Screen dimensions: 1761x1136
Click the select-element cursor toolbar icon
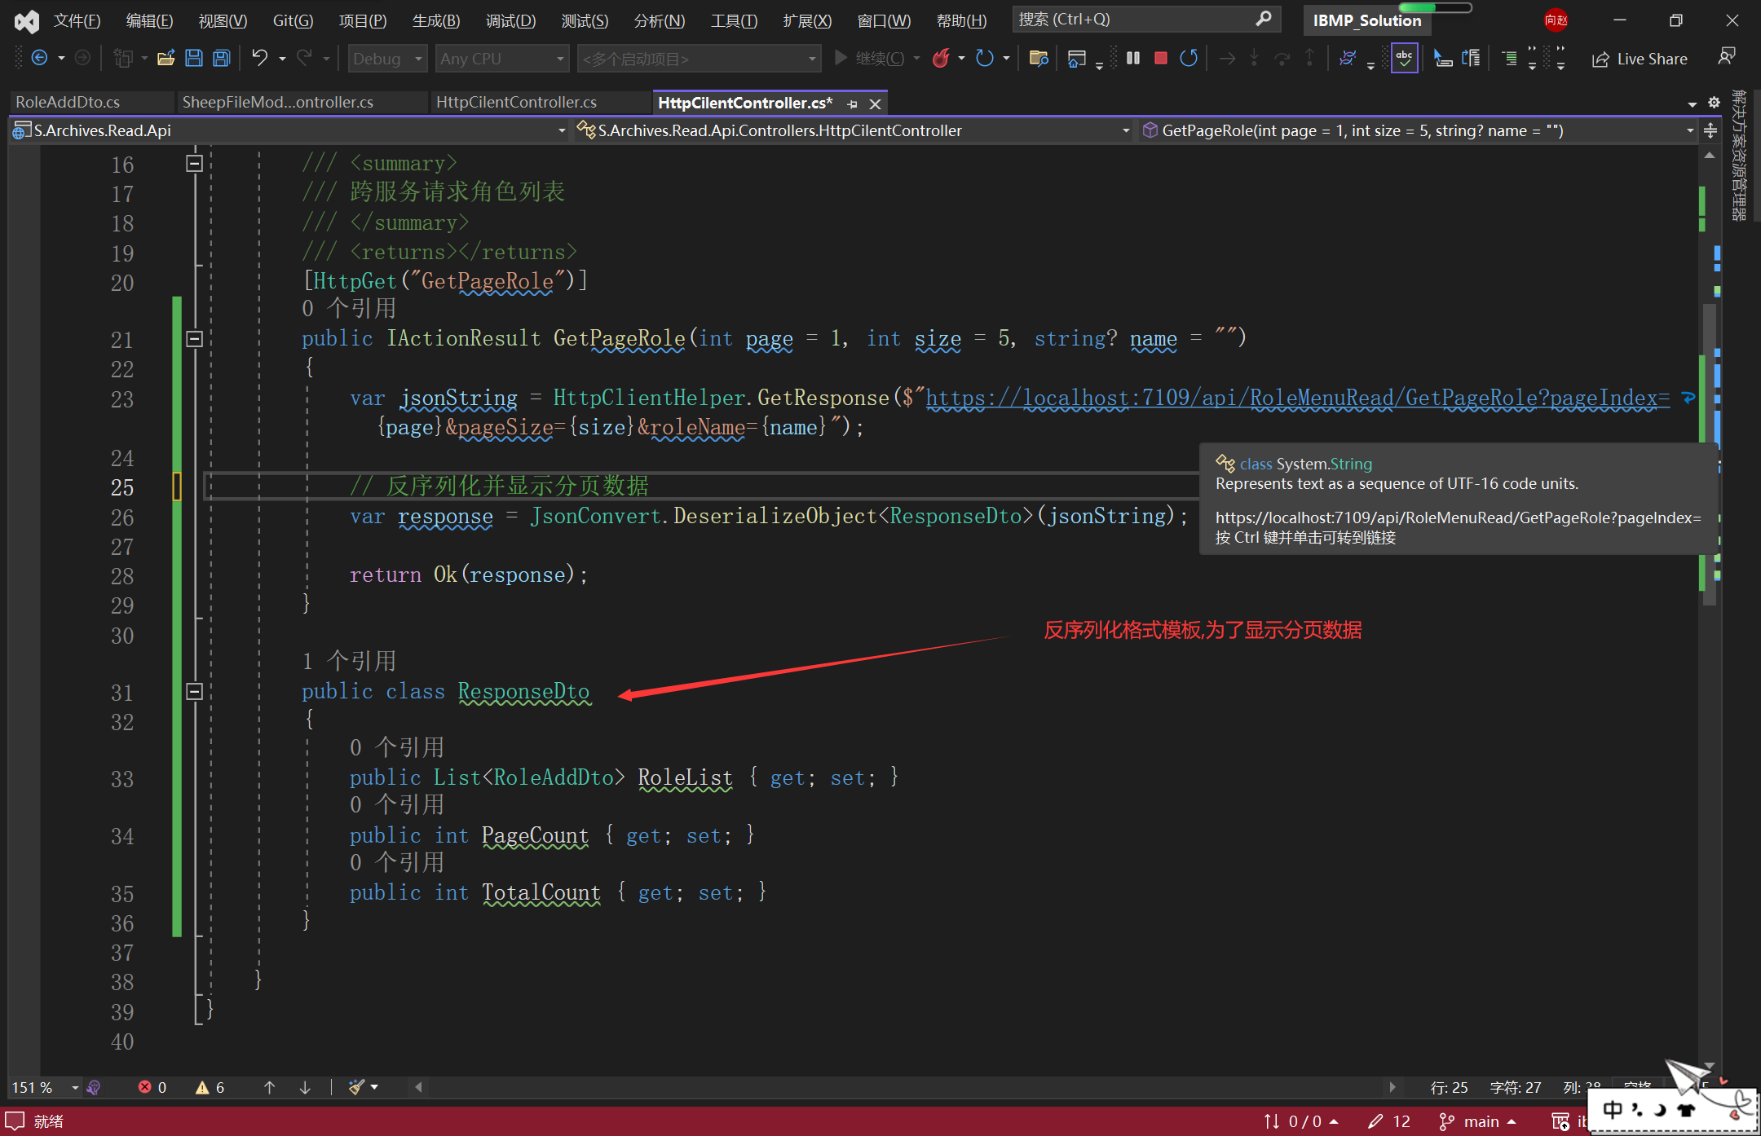tap(1442, 58)
